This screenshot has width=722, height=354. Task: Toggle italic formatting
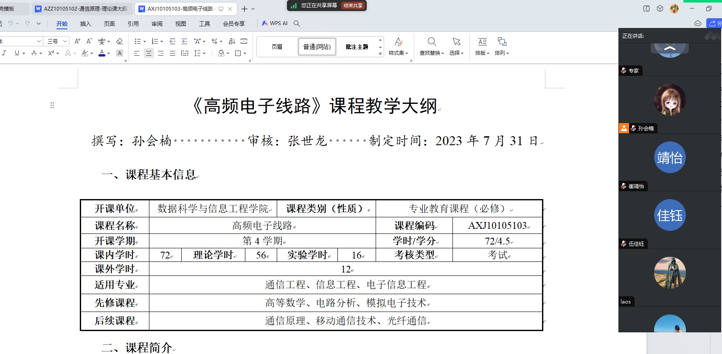point(4,53)
